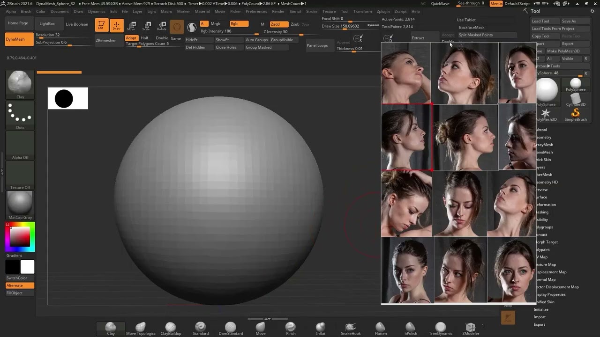The width and height of the screenshot is (600, 337).
Task: Open the current brush Clay thumbnail
Action: coord(20,85)
